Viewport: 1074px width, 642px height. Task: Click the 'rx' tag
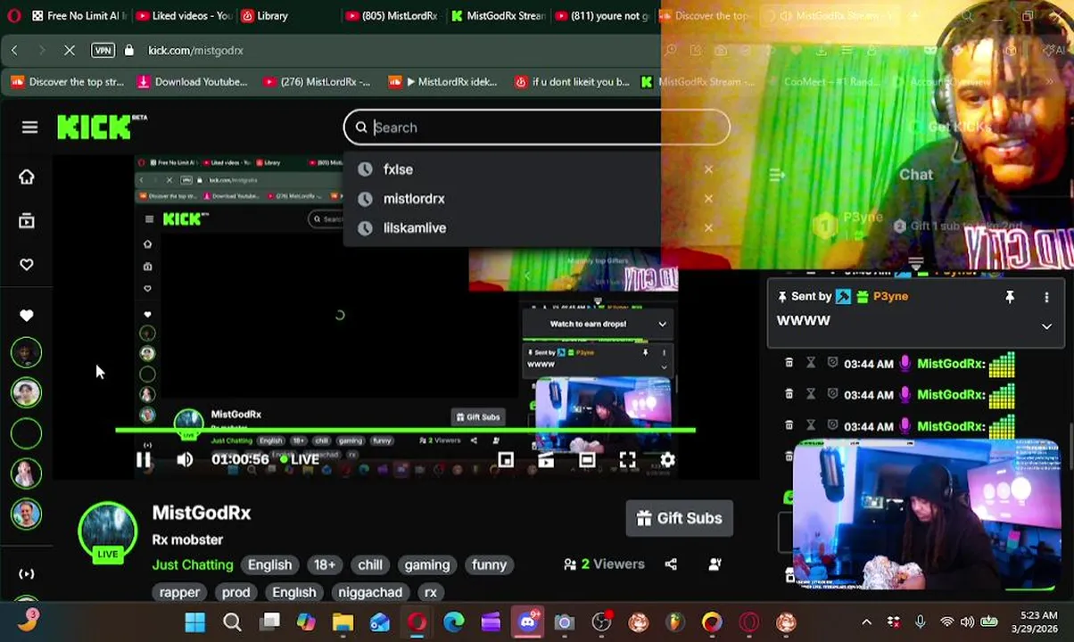pos(431,592)
